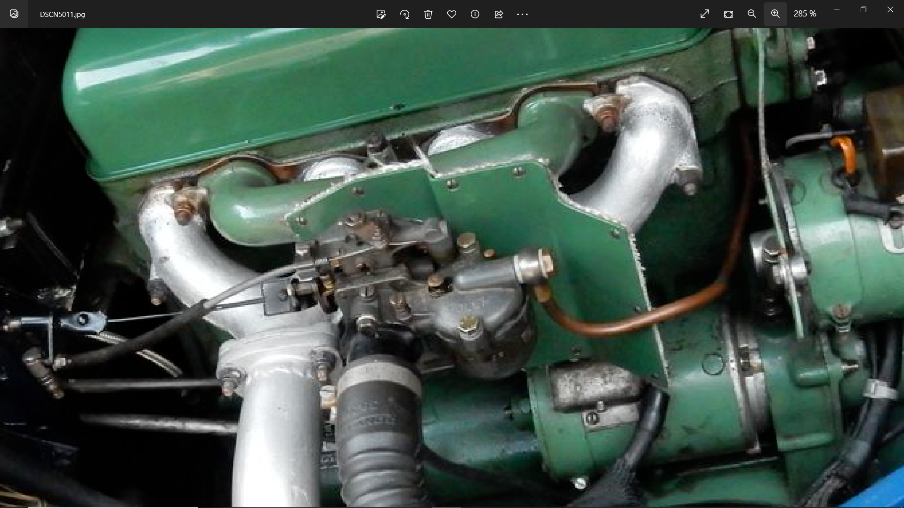Open the See more ellipsis menu

(x=522, y=14)
